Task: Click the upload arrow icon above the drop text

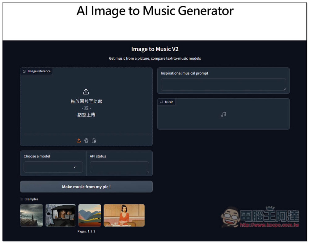Action: click(86, 92)
